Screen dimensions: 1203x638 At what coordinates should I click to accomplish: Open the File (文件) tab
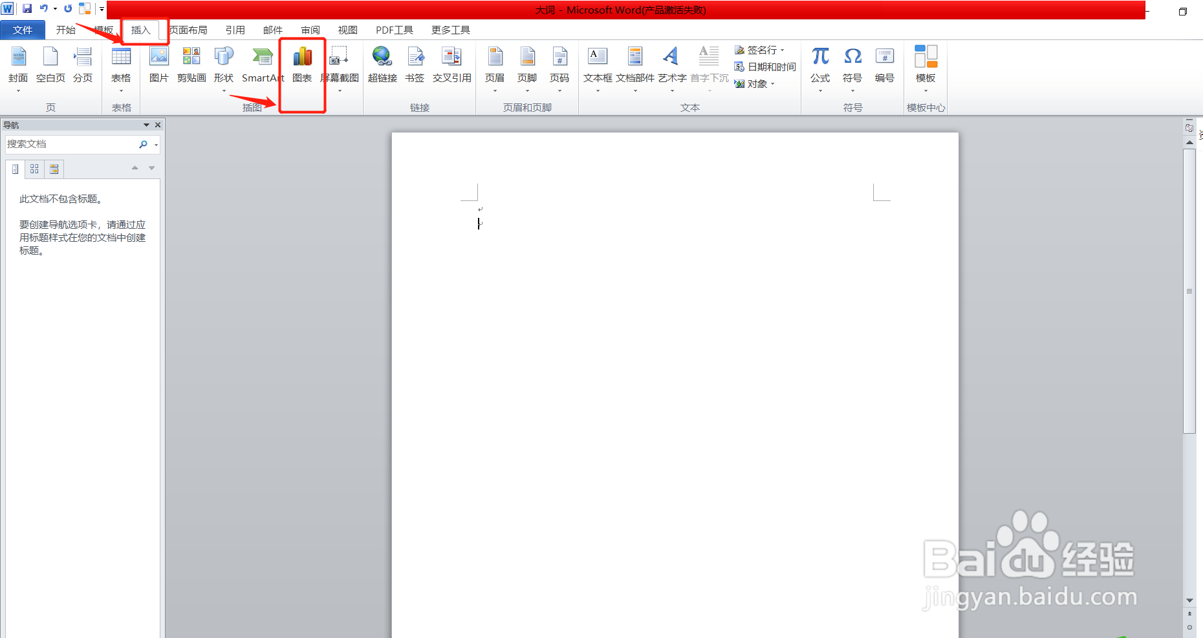click(23, 30)
